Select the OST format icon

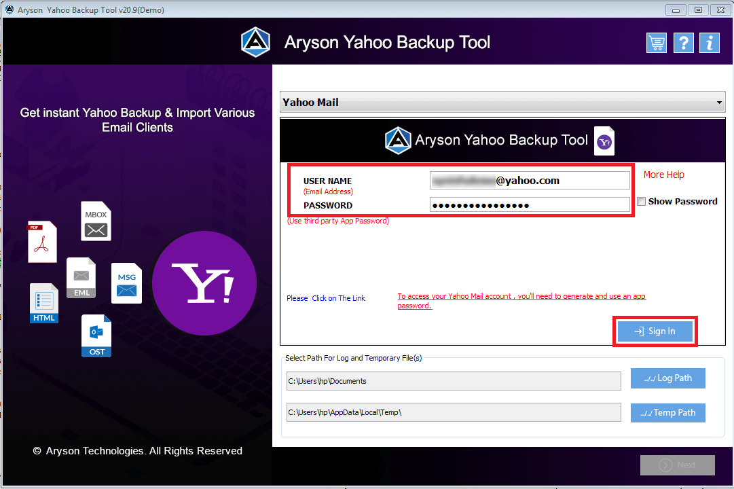[x=96, y=336]
